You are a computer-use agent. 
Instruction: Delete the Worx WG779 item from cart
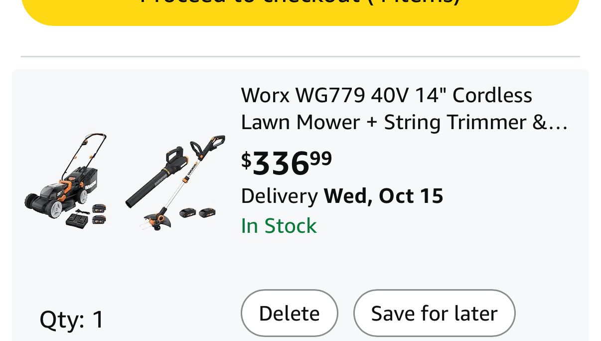tap(289, 314)
